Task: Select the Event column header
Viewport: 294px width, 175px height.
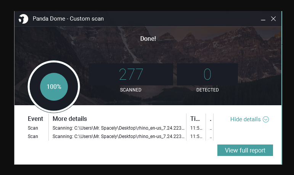Action: click(35, 119)
